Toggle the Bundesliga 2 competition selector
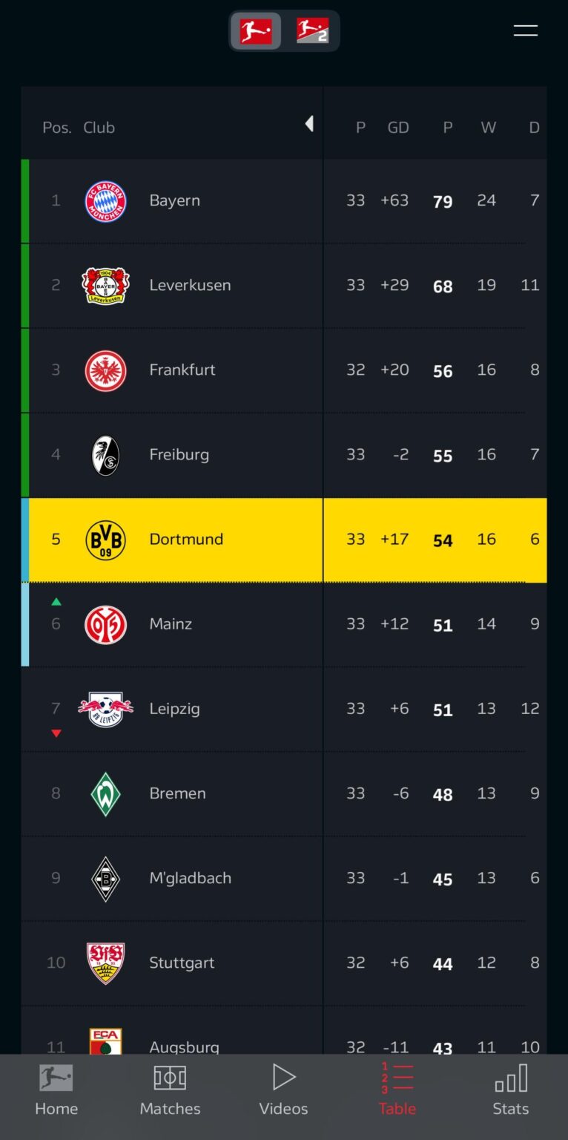568x1140 pixels. pos(312,31)
